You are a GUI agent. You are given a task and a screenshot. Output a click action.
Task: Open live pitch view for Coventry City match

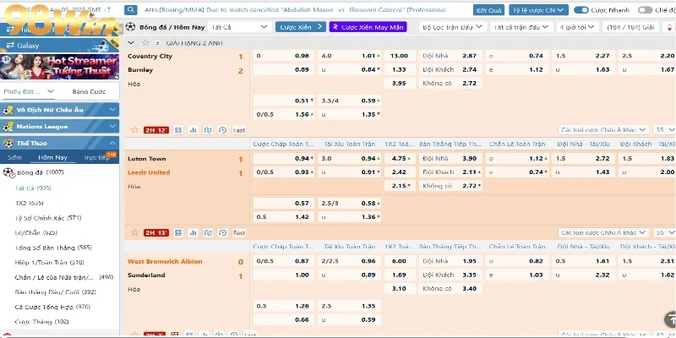178,130
